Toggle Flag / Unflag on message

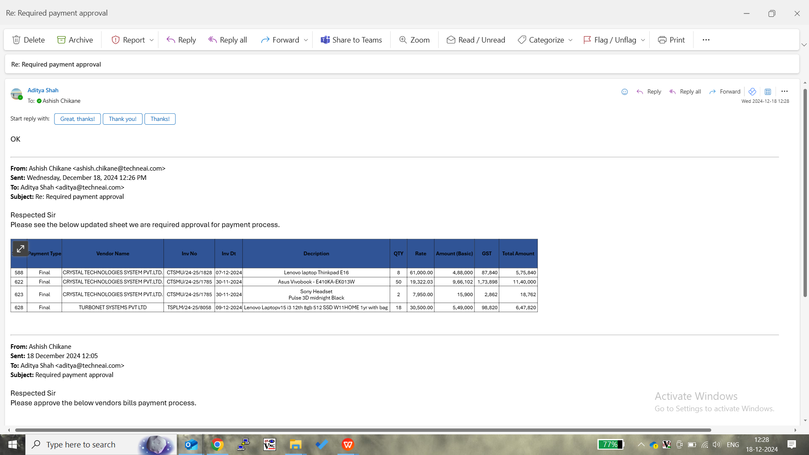pos(610,40)
